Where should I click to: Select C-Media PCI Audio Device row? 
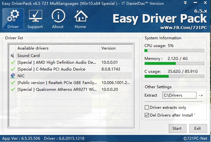pos(71,69)
